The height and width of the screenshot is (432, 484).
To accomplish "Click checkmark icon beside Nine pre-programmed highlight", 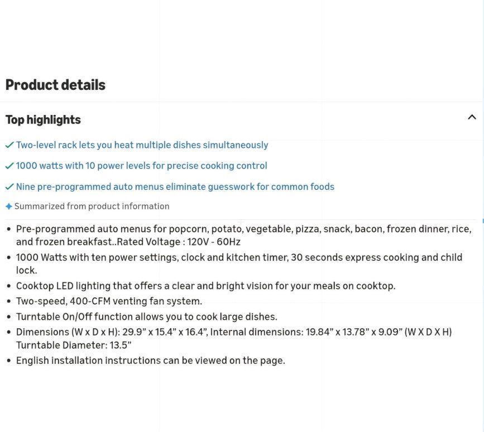I will (9, 186).
